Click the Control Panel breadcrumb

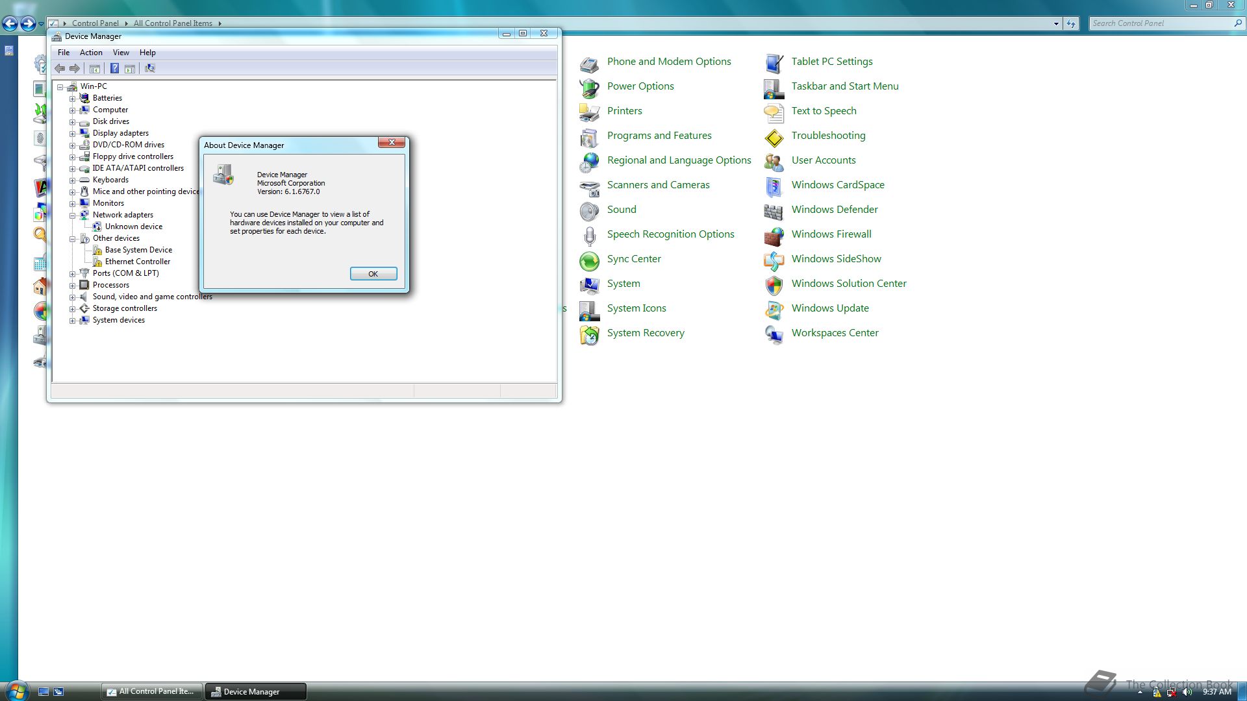click(x=95, y=23)
